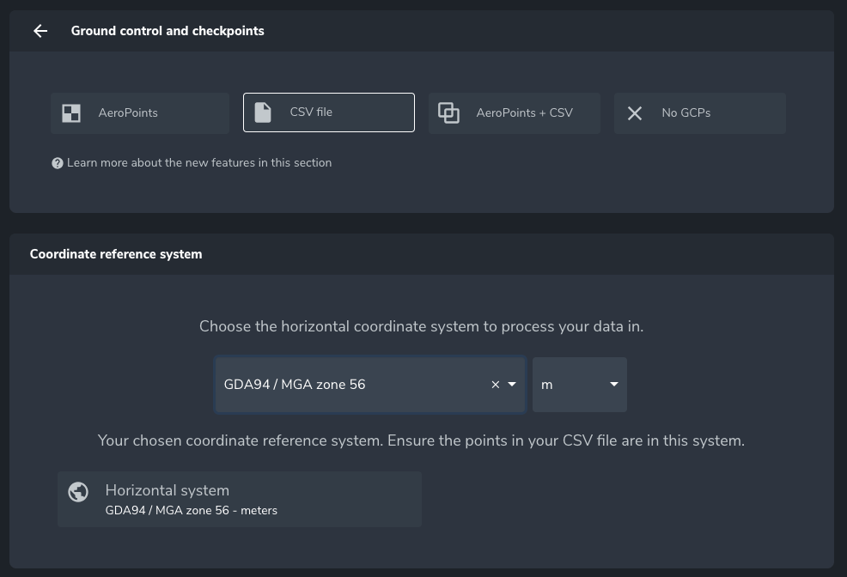Click the 'm' units value

point(547,386)
